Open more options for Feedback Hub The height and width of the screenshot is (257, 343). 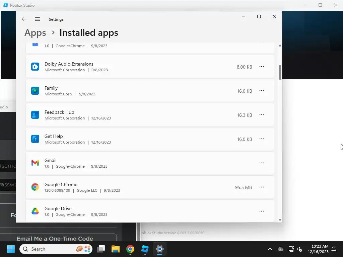click(261, 115)
